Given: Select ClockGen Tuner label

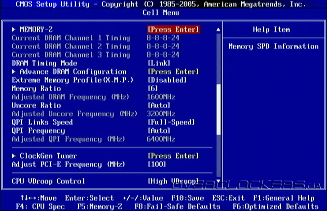Looking at the screenshot, I should 48,156.
